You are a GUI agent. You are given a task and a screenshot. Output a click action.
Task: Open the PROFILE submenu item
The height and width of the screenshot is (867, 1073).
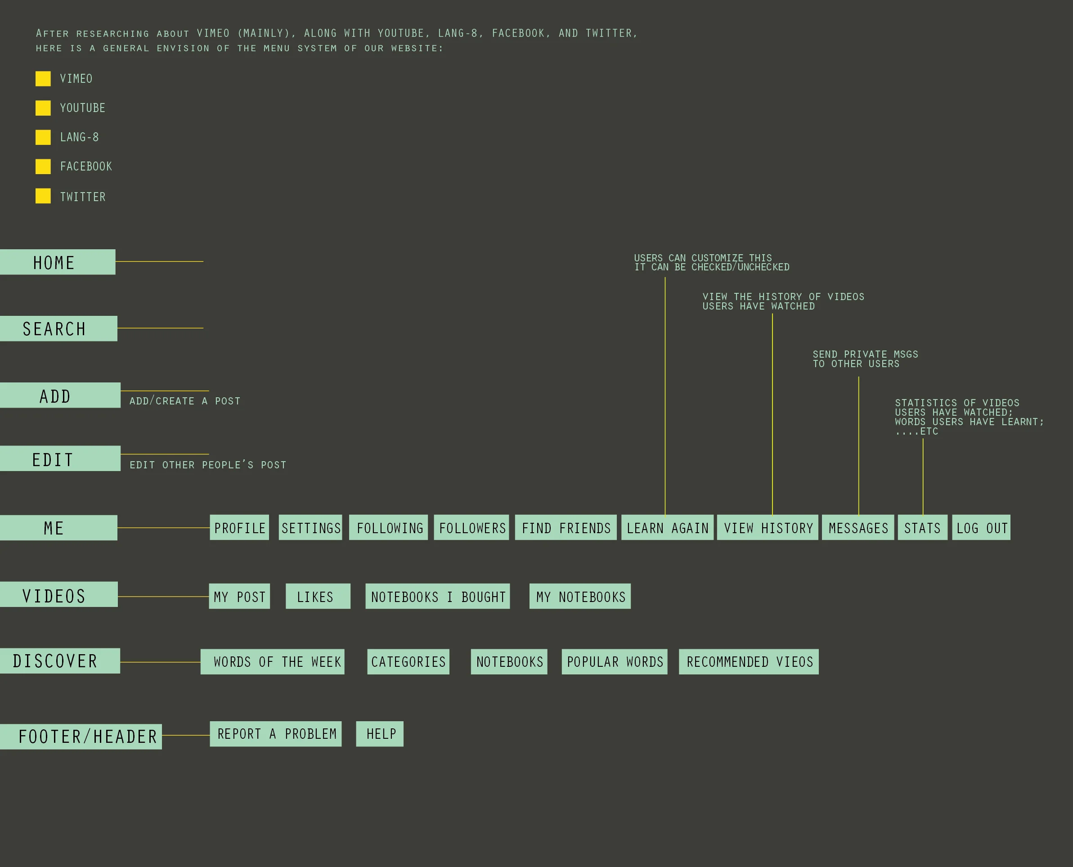click(239, 527)
